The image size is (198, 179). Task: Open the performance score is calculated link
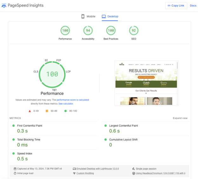(x=73, y=100)
